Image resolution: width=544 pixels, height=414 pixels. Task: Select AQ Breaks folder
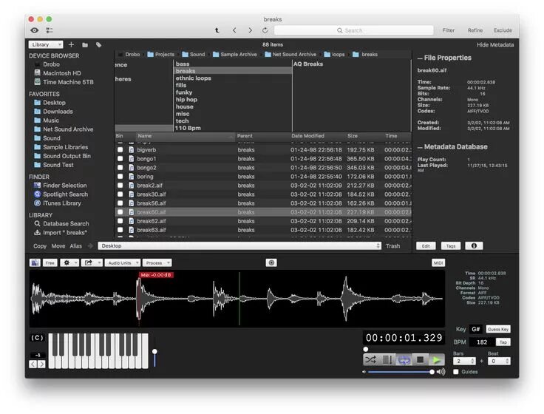(x=308, y=64)
